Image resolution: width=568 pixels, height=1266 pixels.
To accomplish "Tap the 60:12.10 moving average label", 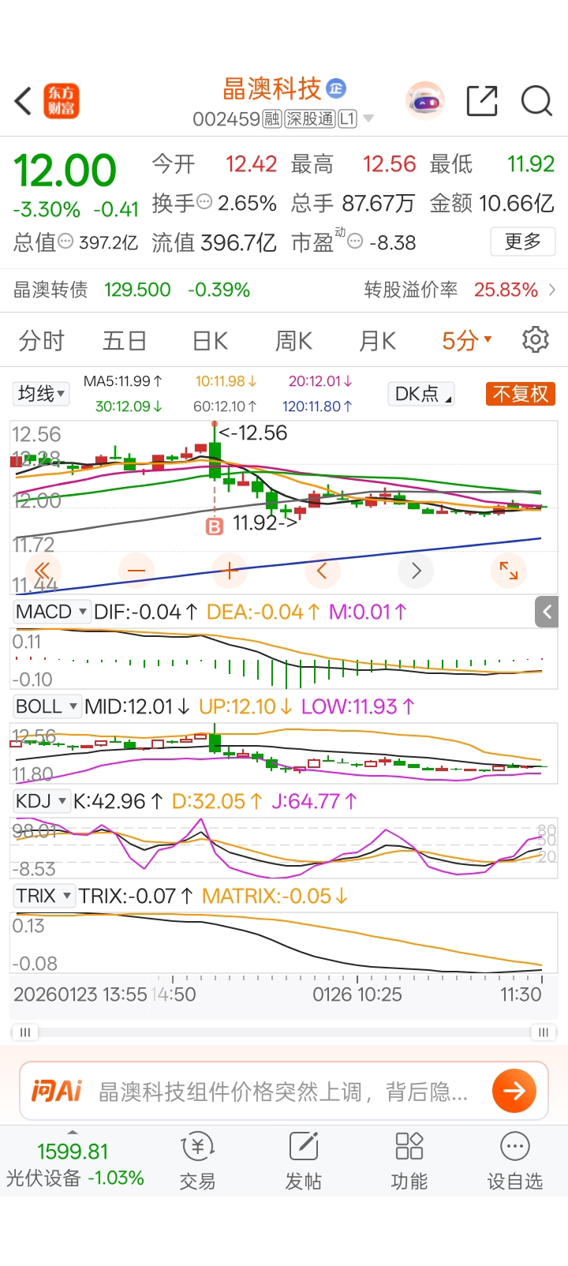I will tap(225, 406).
